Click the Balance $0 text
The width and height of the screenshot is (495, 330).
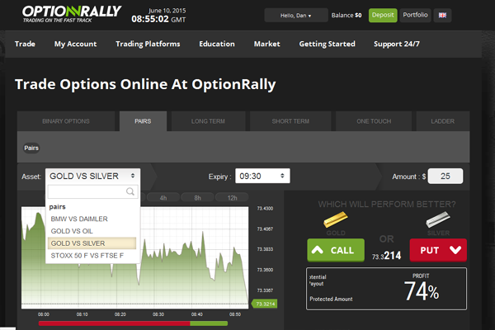(x=346, y=15)
